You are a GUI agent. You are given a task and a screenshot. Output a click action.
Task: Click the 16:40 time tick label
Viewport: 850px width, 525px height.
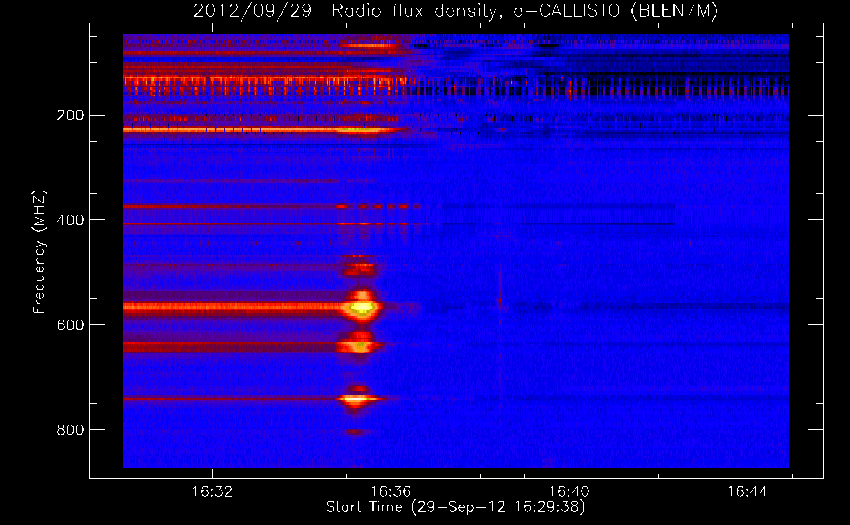pos(569,492)
